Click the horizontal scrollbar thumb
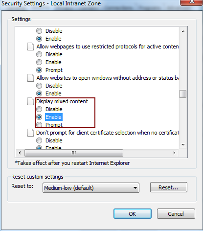The width and height of the screenshot is (203, 231). pos(74,153)
